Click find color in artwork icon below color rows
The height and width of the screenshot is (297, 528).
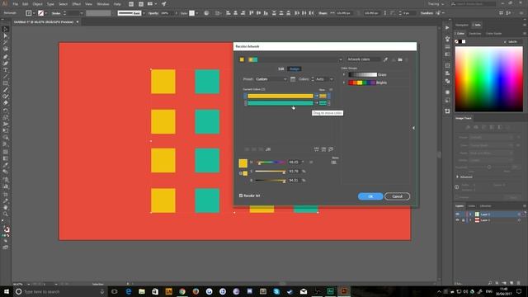pos(331,149)
